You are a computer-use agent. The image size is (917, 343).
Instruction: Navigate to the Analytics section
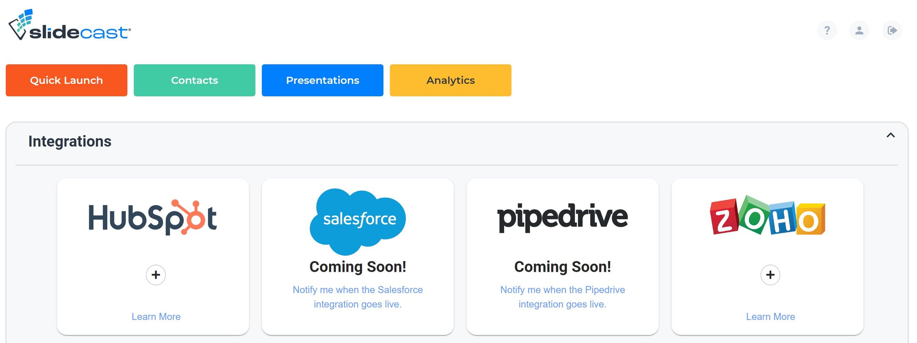pyautogui.click(x=450, y=80)
